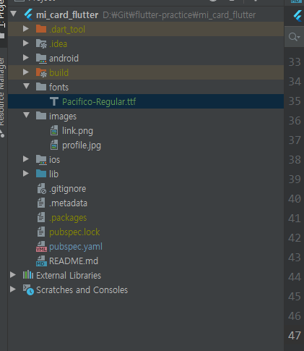Viewport: 304px width, 351px height.
Task: Click the .packages file icon
Action: pos(41,217)
